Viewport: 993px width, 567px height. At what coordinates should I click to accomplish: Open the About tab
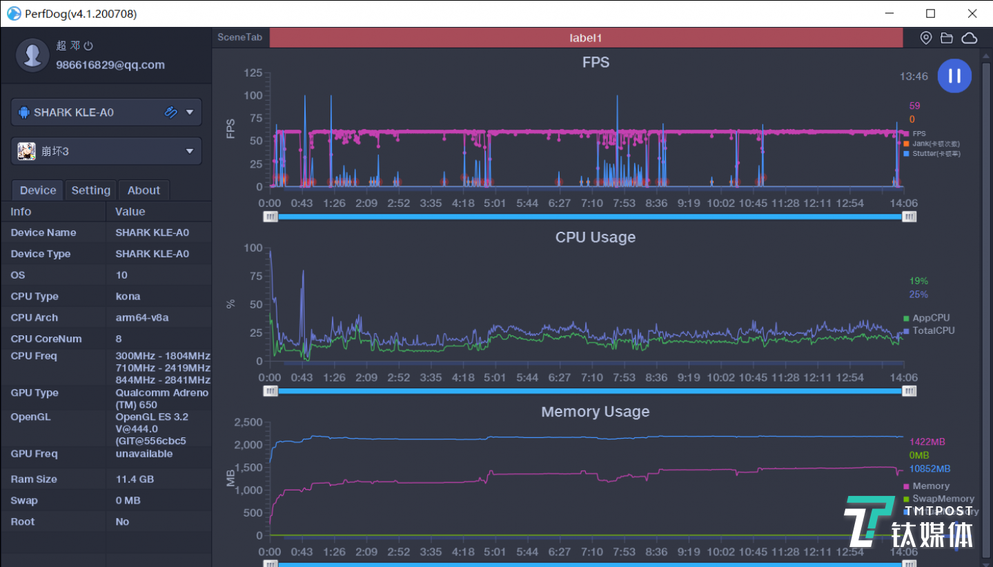coord(144,190)
